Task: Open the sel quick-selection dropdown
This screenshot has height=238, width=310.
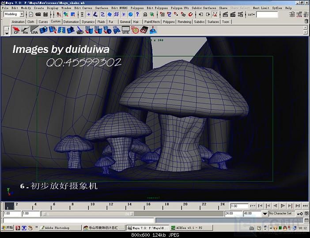Action: point(251,15)
